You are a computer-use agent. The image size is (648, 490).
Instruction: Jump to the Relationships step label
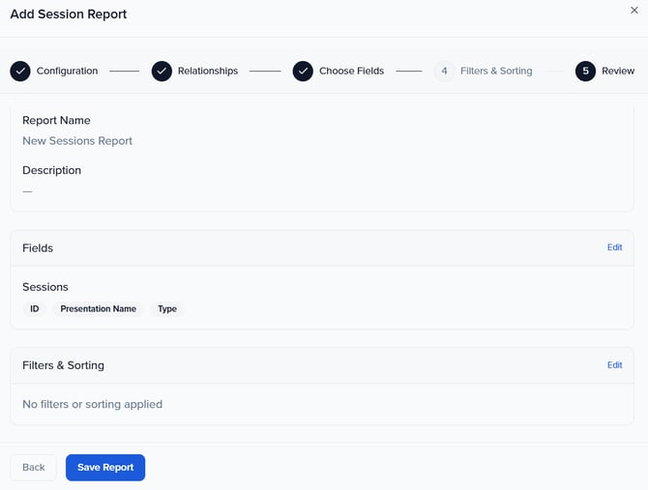tap(208, 71)
